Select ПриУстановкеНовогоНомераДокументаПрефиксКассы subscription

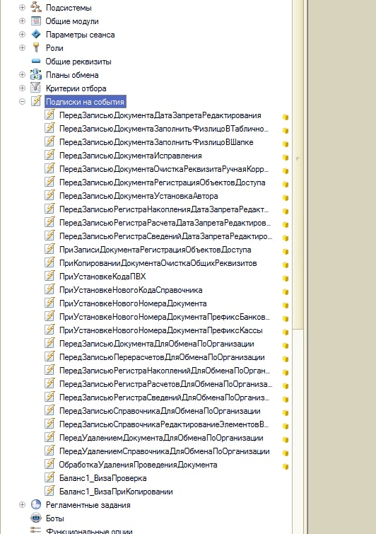tap(160, 330)
